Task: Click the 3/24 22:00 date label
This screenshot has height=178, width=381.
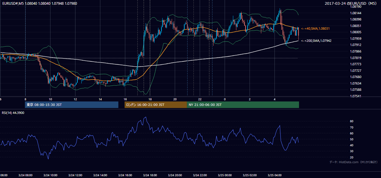Action: click(x=200, y=175)
